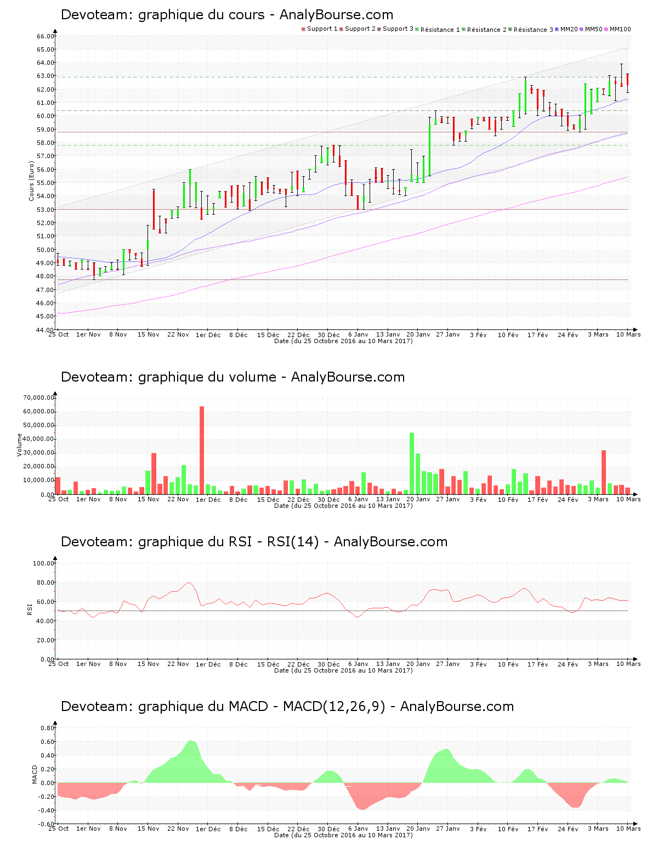Click the '3 Fév' label on the MACD chart axis

478,829
